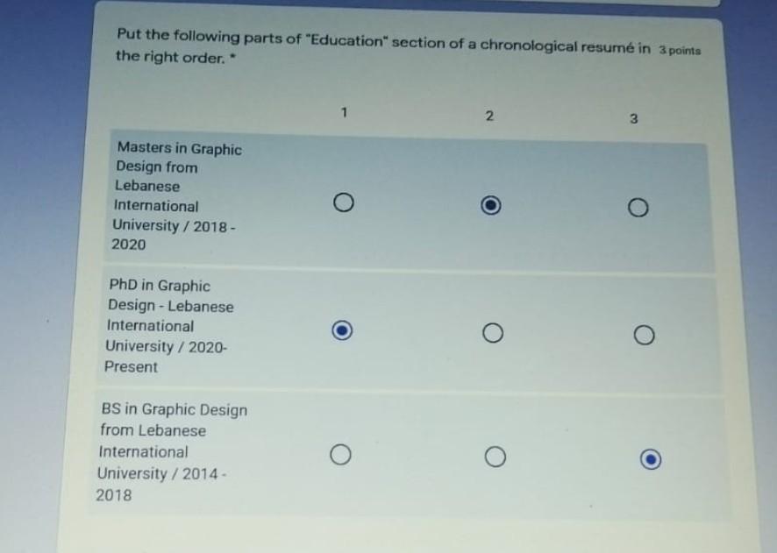This screenshot has height=553, width=777.
Task: Select column 1 for the BS degree row
Action: click(341, 453)
